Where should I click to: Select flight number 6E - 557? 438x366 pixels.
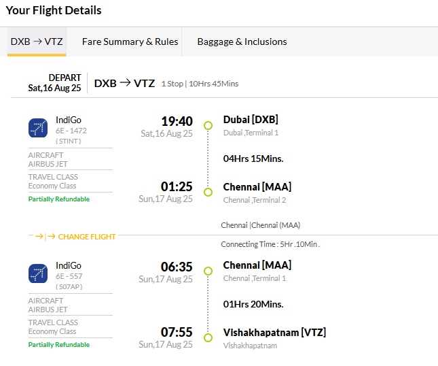[69, 276]
